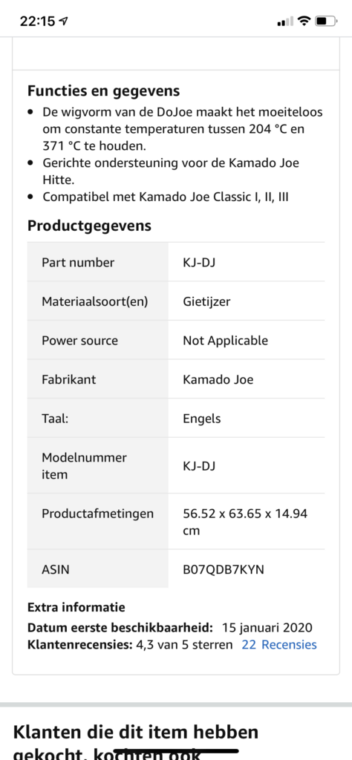Image resolution: width=352 pixels, height=760 pixels.
Task: Tap the Productafmetingen dimensions value
Action: tap(245, 522)
